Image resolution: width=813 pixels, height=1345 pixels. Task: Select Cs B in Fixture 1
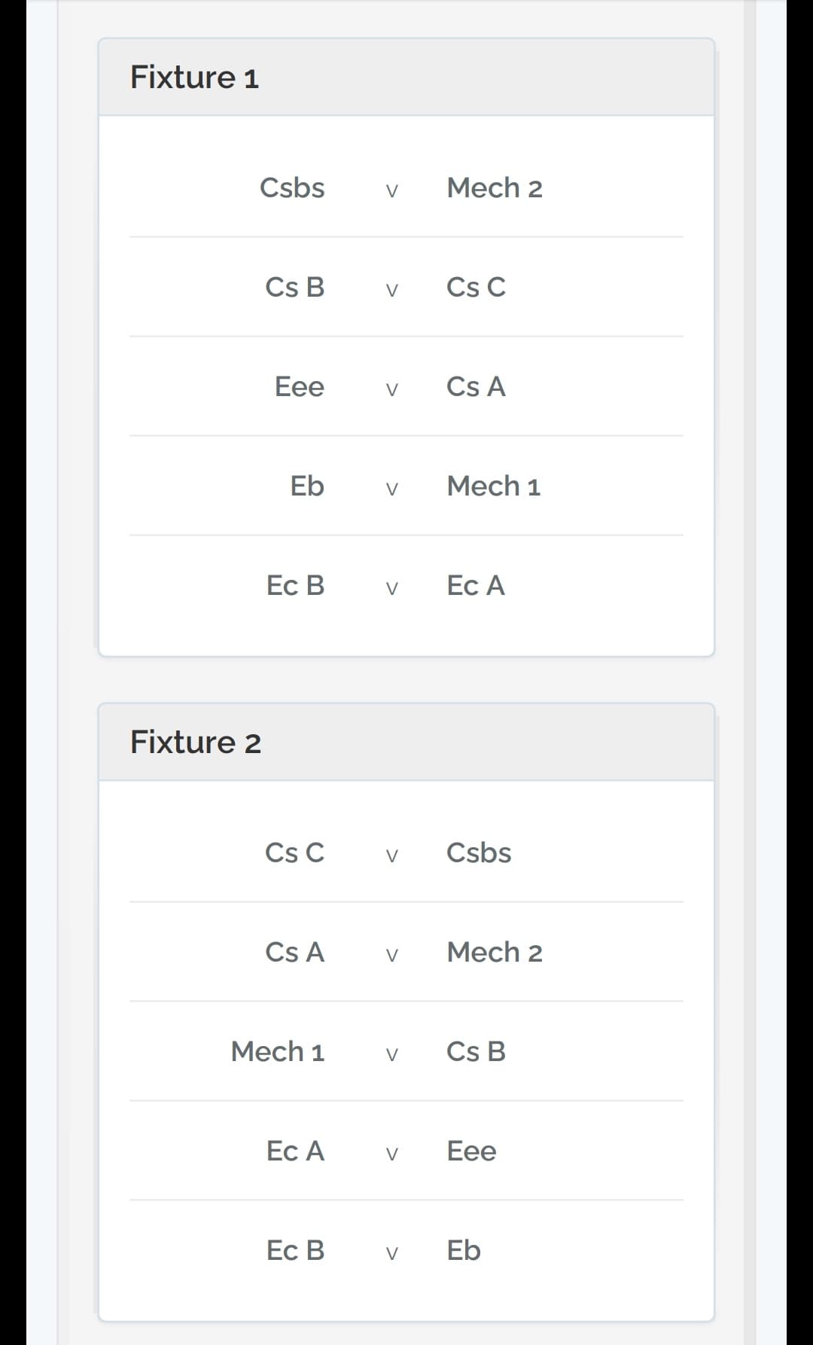click(x=295, y=287)
